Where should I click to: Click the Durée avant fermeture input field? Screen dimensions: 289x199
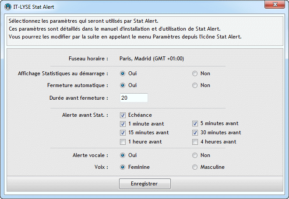(134, 98)
